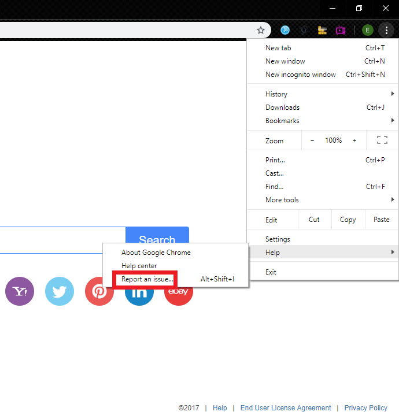This screenshot has width=399, height=419.
Task: Expand the Help submenu entry
Action: (x=323, y=252)
